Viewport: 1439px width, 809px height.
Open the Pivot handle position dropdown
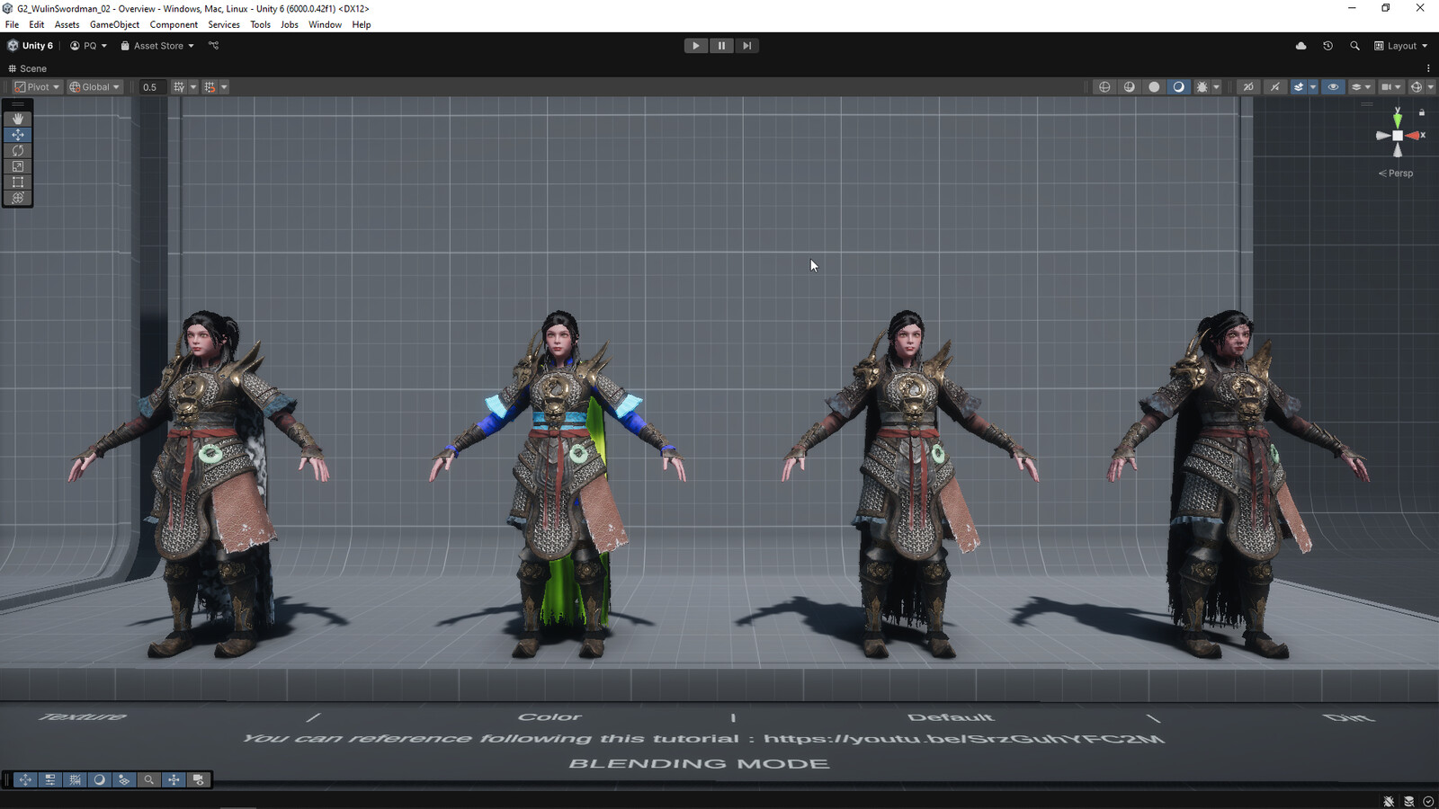[37, 87]
